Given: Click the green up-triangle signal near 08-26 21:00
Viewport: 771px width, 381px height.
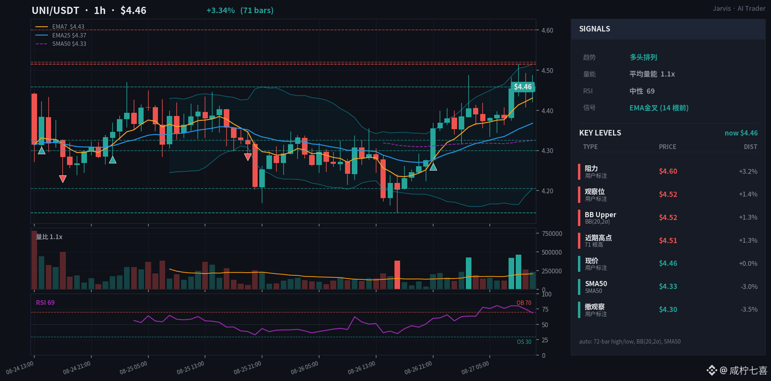Looking at the screenshot, I should coord(433,167).
